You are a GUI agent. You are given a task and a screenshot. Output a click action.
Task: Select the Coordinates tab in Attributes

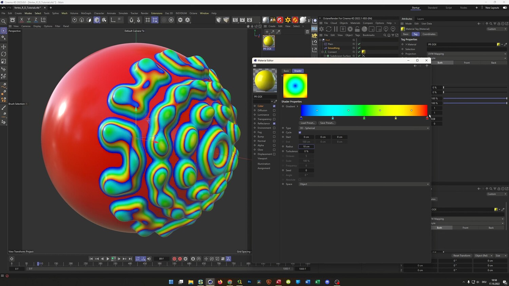click(429, 34)
